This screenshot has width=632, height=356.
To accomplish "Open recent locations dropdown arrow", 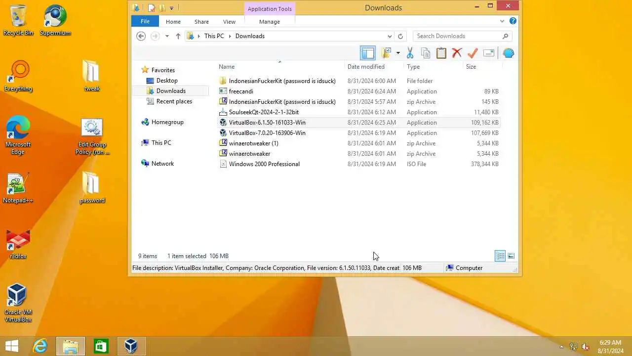I will (x=167, y=36).
